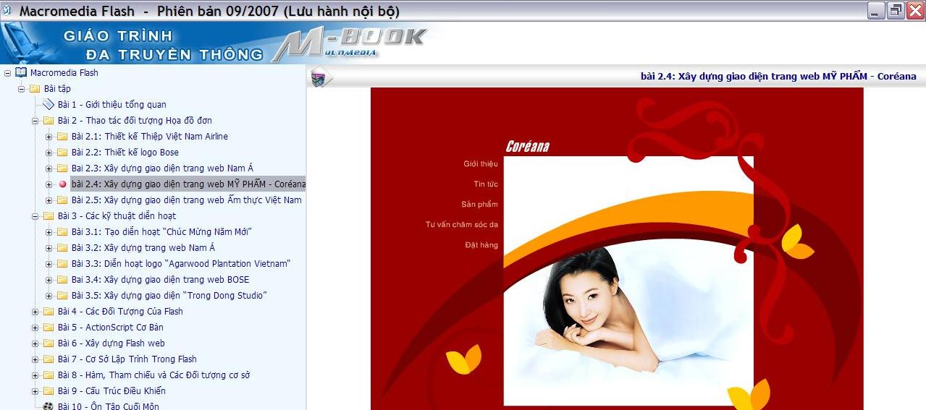Expand Bài 3.5 Trong Dong Studio
This screenshot has width=926, height=410.
click(49, 296)
